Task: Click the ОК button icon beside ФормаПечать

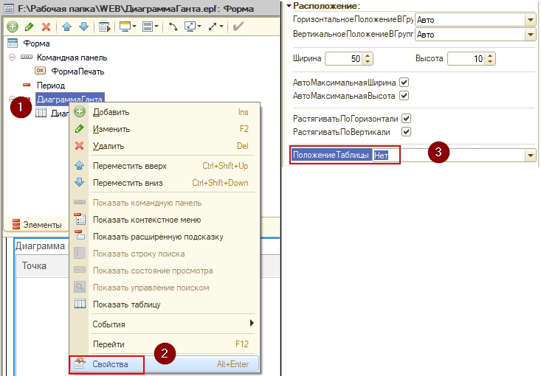Action: 40,71
